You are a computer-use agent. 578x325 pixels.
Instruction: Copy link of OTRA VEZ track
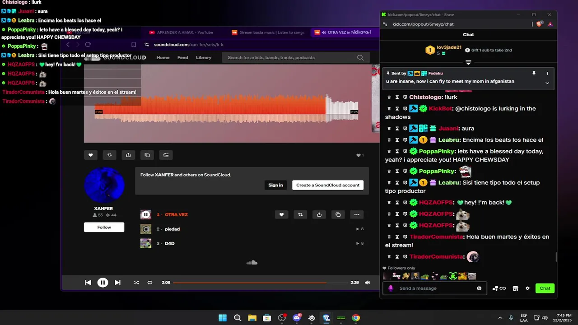coord(338,214)
